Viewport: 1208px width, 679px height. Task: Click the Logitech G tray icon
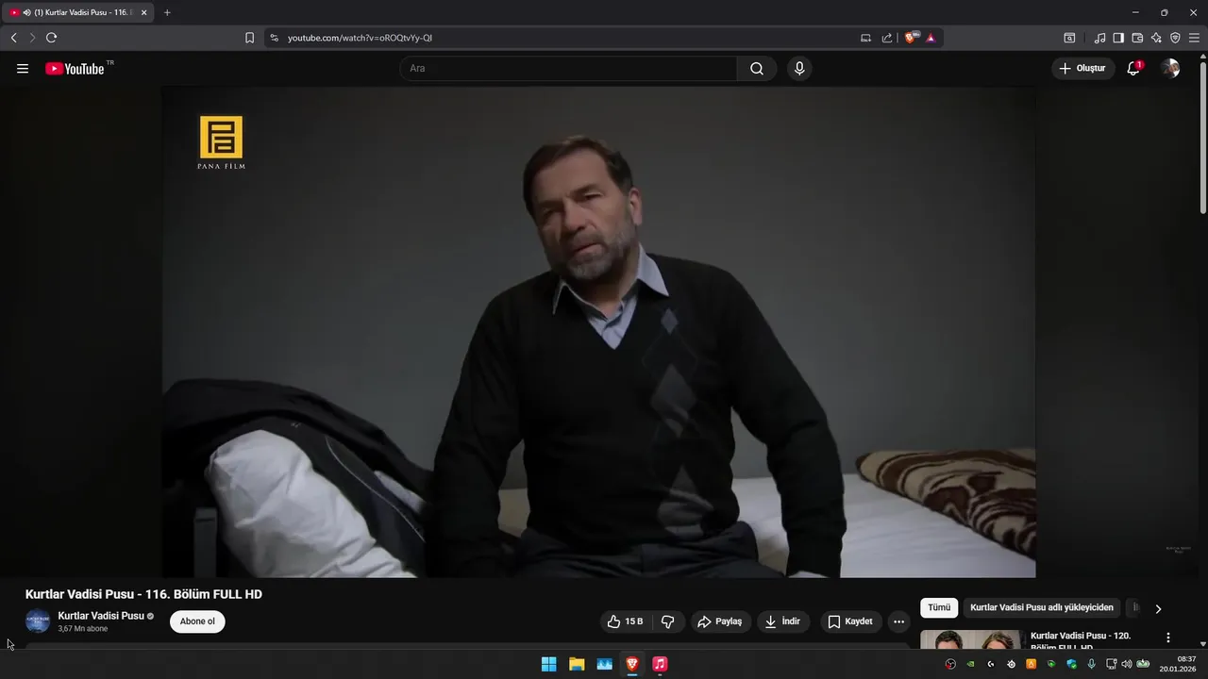point(991,664)
